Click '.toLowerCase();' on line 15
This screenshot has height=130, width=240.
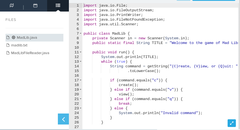144,71
